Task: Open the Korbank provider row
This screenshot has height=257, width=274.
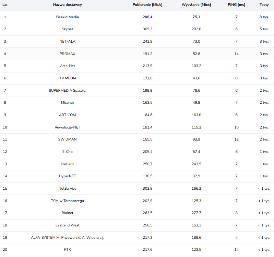Action: [67, 164]
